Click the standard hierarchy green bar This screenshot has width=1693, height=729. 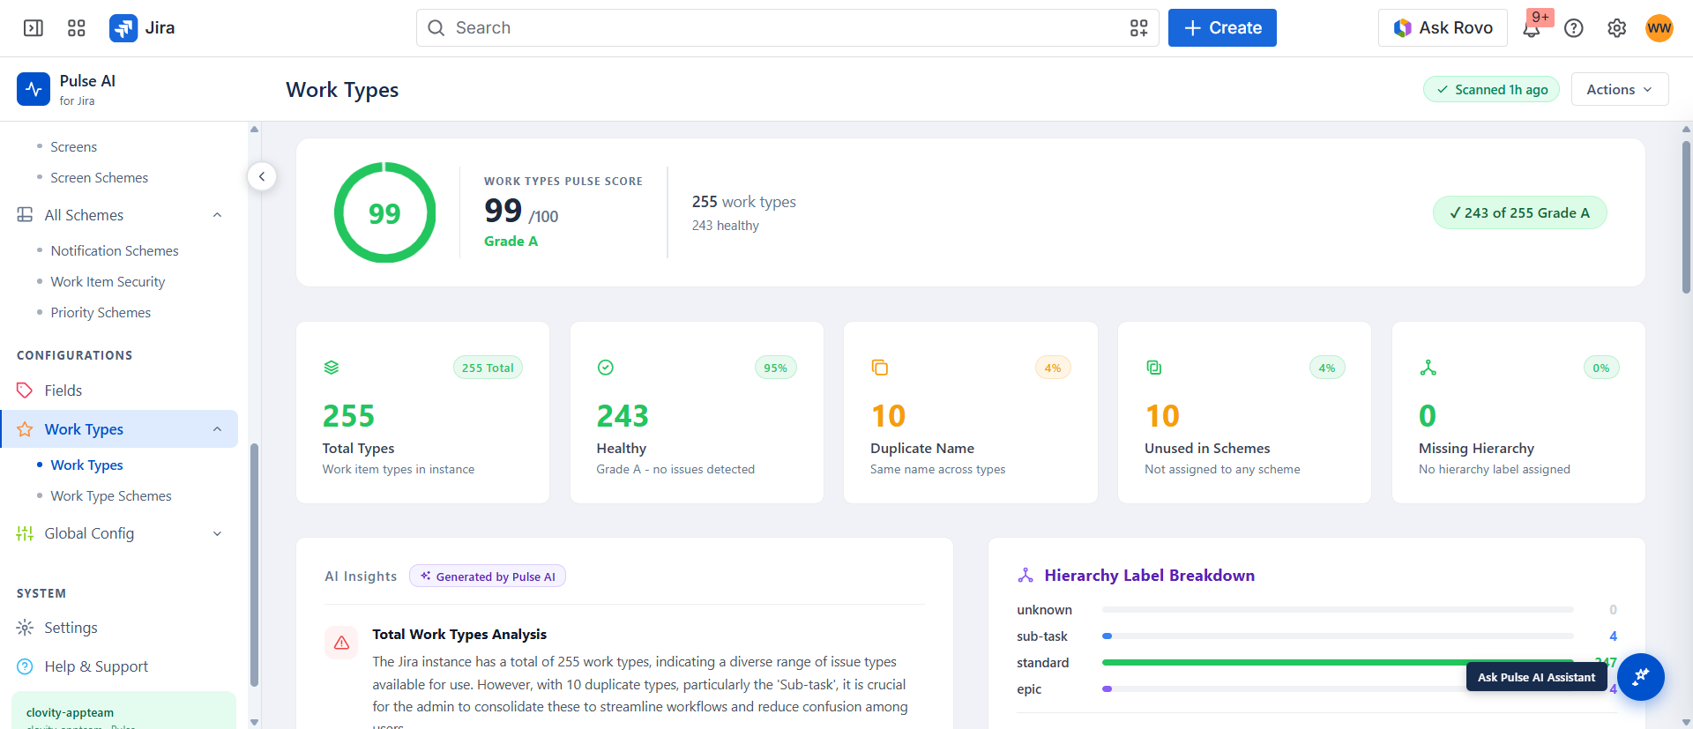click(1338, 662)
